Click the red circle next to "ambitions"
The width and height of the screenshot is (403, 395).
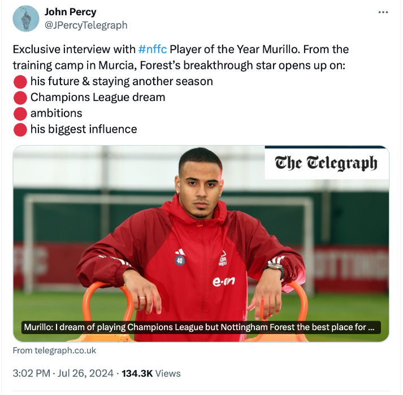(x=20, y=113)
